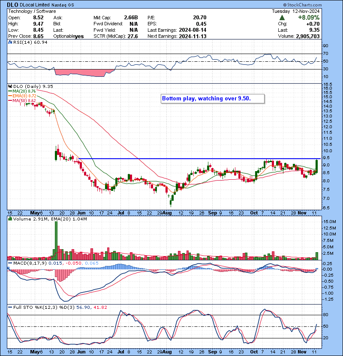Click the SCTR (MidCap) value 27.6
The height and width of the screenshot is (356, 343).
(x=132, y=36)
